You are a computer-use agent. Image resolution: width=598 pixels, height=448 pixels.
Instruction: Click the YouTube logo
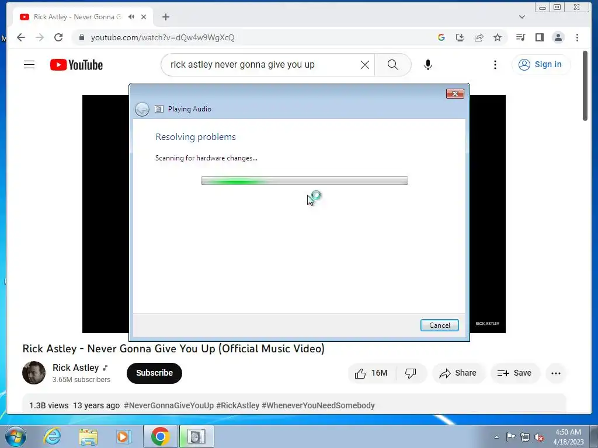pyautogui.click(x=77, y=65)
